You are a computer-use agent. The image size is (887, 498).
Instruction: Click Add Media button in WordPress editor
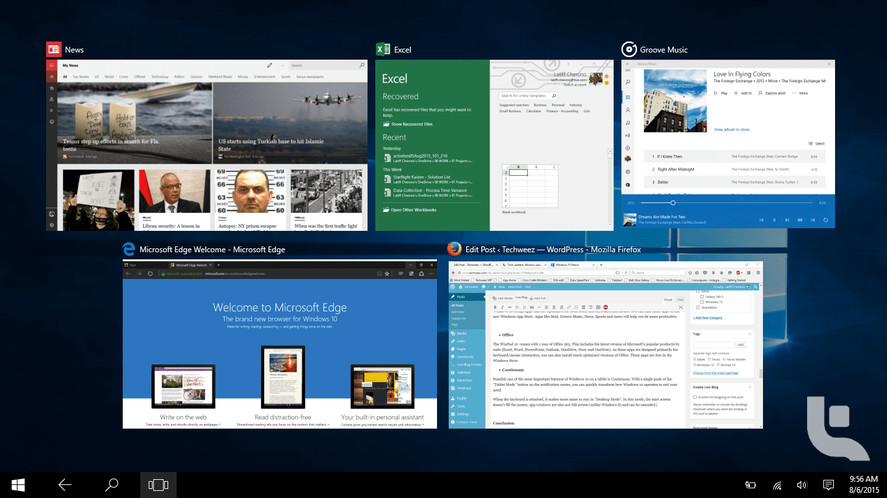[x=503, y=298]
